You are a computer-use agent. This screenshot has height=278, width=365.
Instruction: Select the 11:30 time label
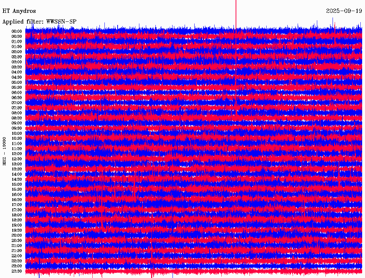[x=17, y=149]
